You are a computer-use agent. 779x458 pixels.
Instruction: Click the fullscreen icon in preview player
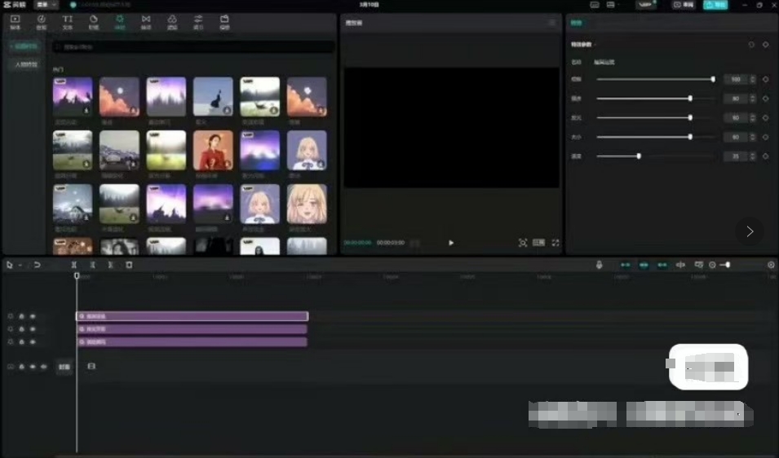(555, 243)
